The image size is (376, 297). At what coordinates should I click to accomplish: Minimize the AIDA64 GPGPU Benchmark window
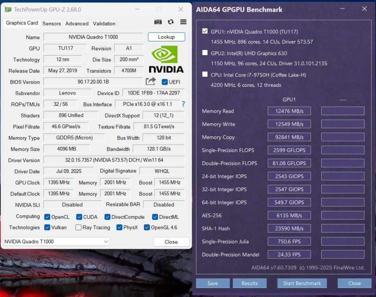[x=342, y=9]
